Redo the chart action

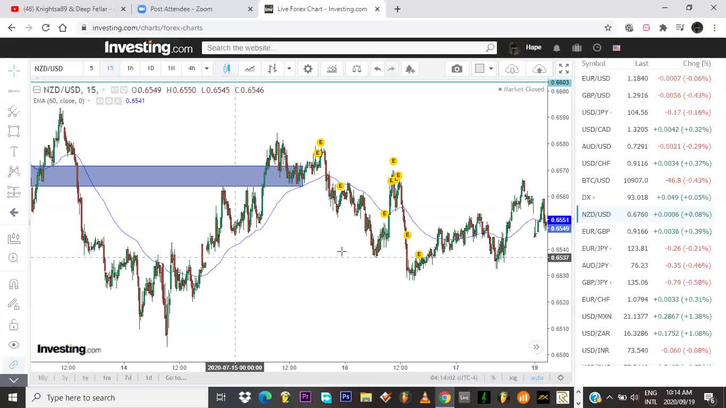click(391, 69)
